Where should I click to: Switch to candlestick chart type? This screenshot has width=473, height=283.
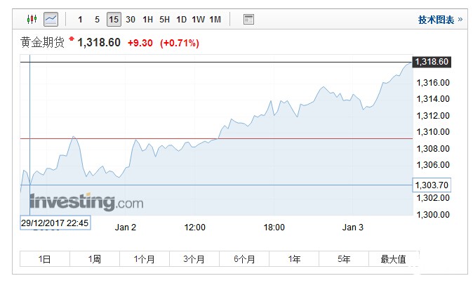32,19
